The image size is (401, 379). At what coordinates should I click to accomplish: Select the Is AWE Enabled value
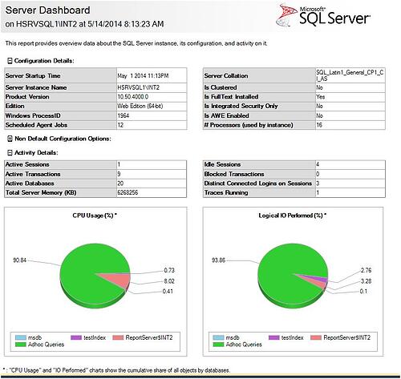click(319, 115)
